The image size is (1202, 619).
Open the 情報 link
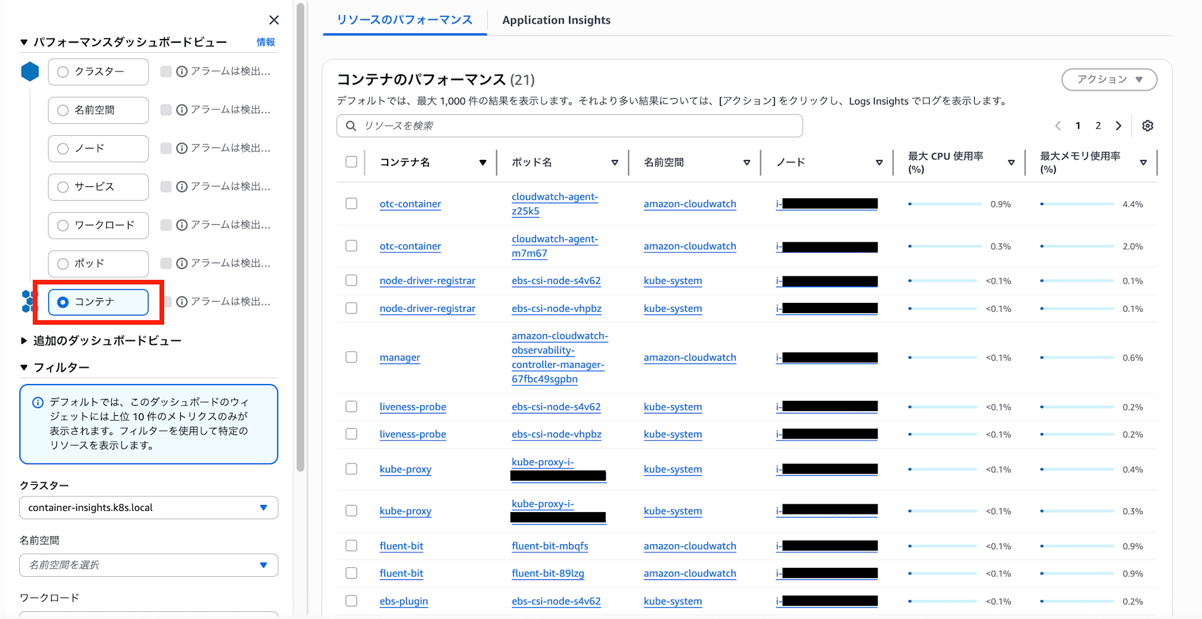266,42
